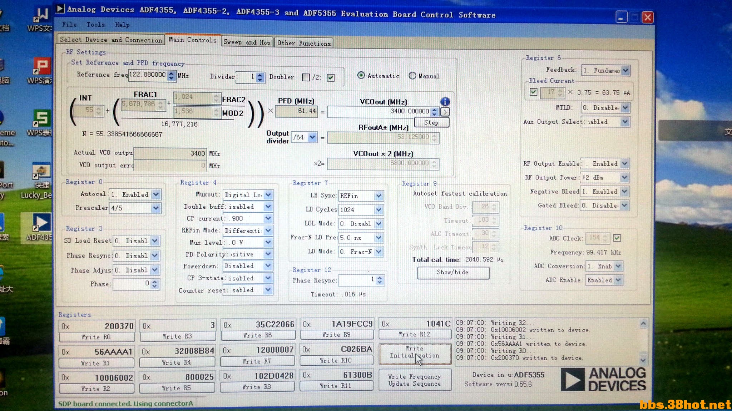732x411 pixels.
Task: Expand the LD Mode dropdown
Action: pos(379,252)
